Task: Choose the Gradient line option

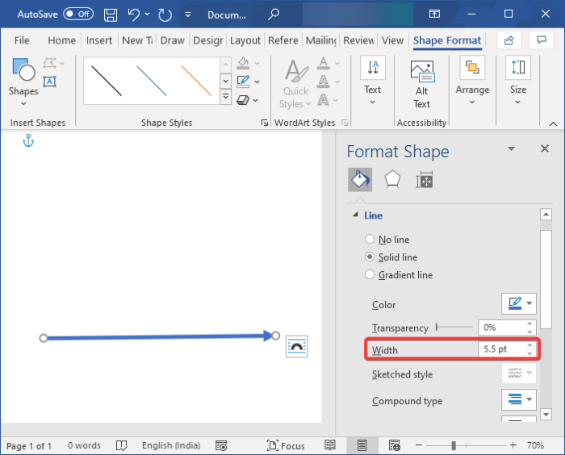Action: point(399,275)
